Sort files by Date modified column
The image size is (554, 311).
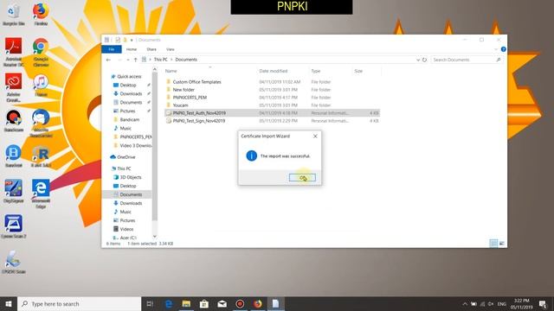click(274, 71)
